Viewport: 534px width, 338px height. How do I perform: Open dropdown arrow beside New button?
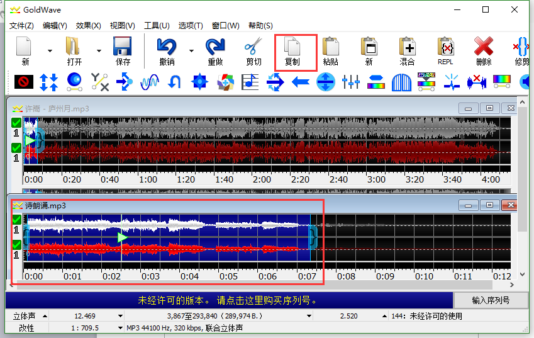pyautogui.click(x=50, y=51)
